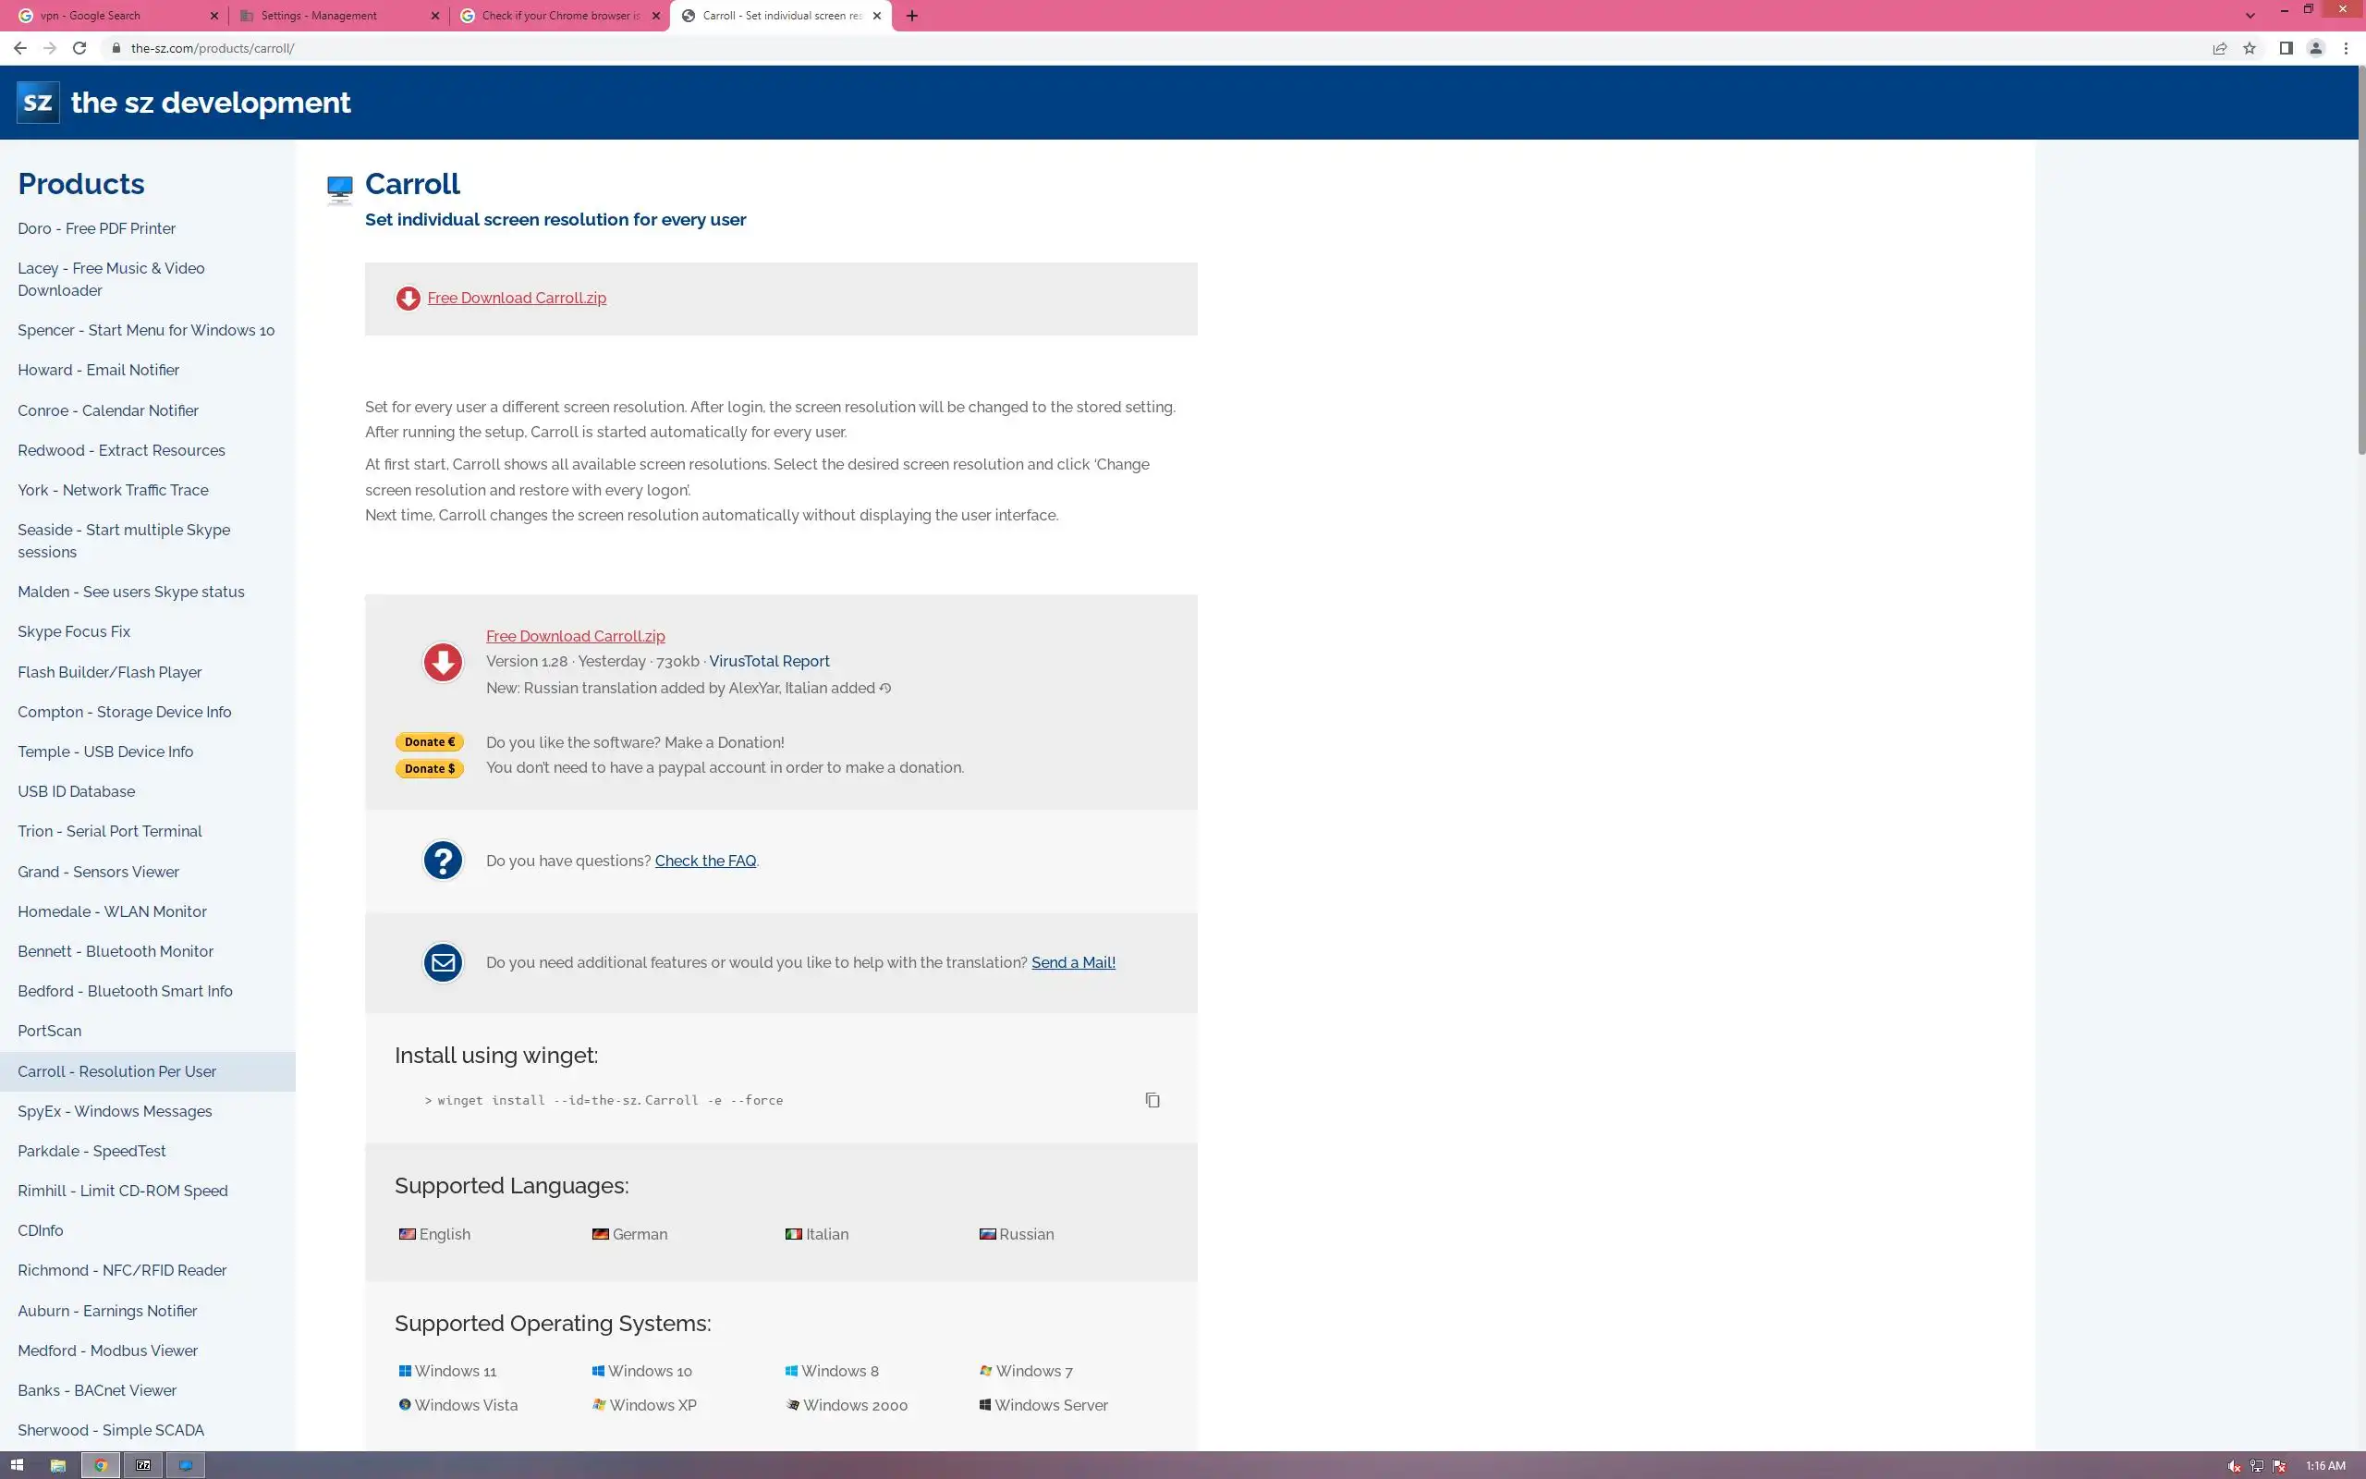The height and width of the screenshot is (1479, 2366).
Task: Open Chrome three-dot menu
Action: tap(2345, 48)
